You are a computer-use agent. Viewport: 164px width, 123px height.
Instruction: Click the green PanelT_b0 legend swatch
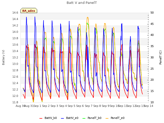(x=84, y=118)
